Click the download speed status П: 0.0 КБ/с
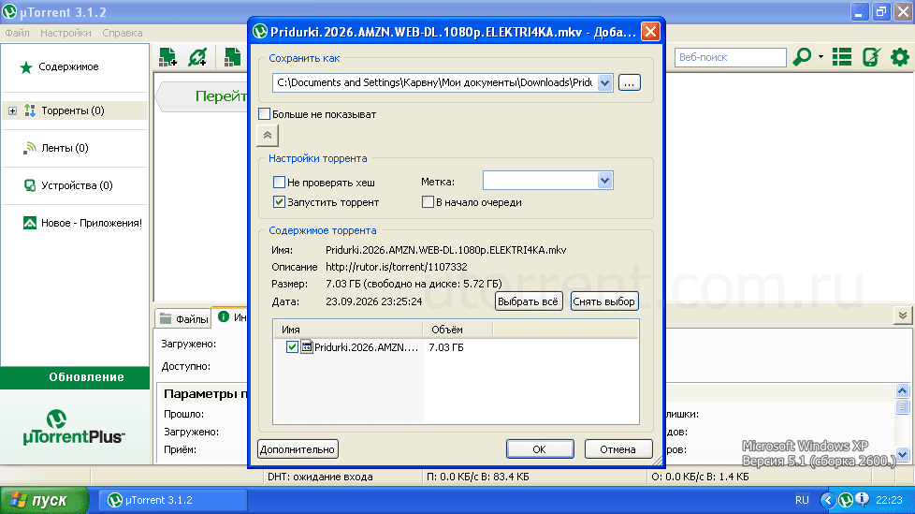This screenshot has width=915, height=514. click(x=477, y=477)
